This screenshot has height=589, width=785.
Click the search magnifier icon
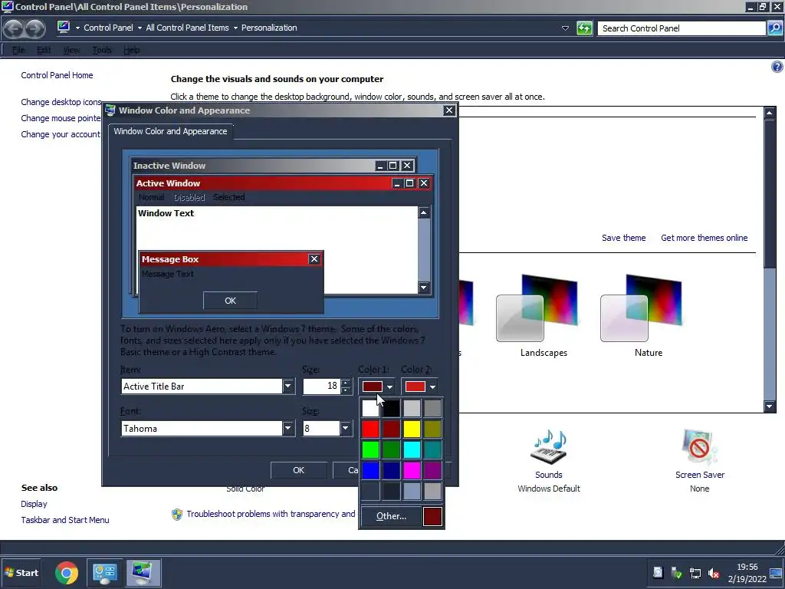click(774, 28)
